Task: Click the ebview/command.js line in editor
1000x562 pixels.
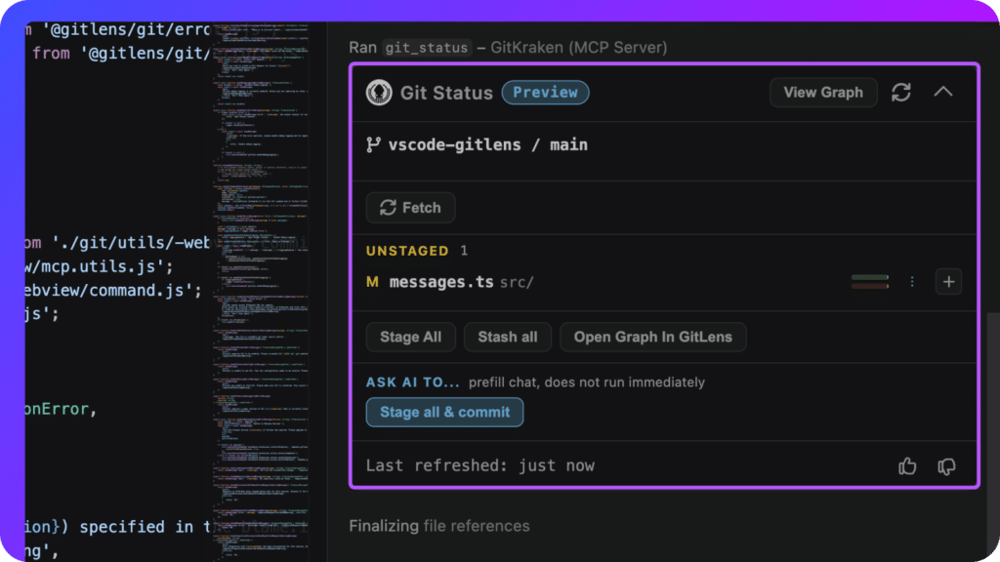Action: click(x=113, y=291)
